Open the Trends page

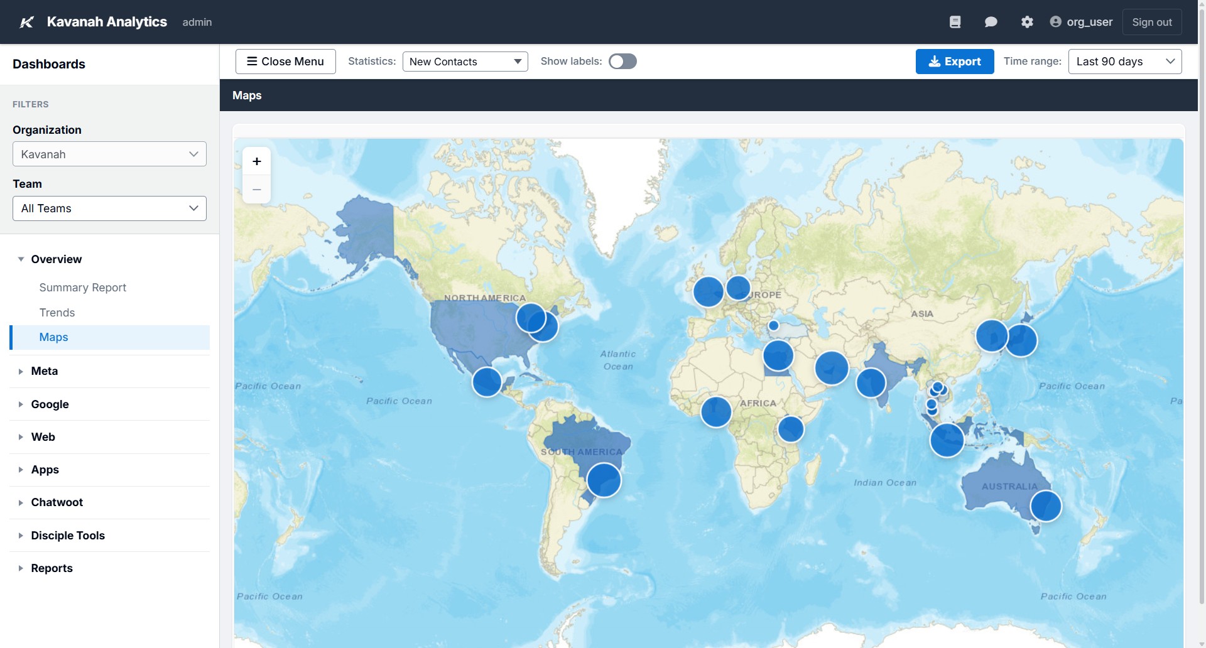tap(57, 313)
